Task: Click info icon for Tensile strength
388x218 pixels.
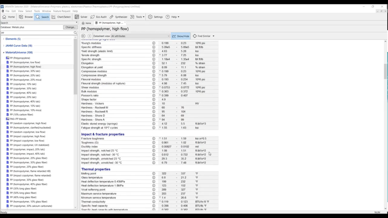Action: coord(154,55)
